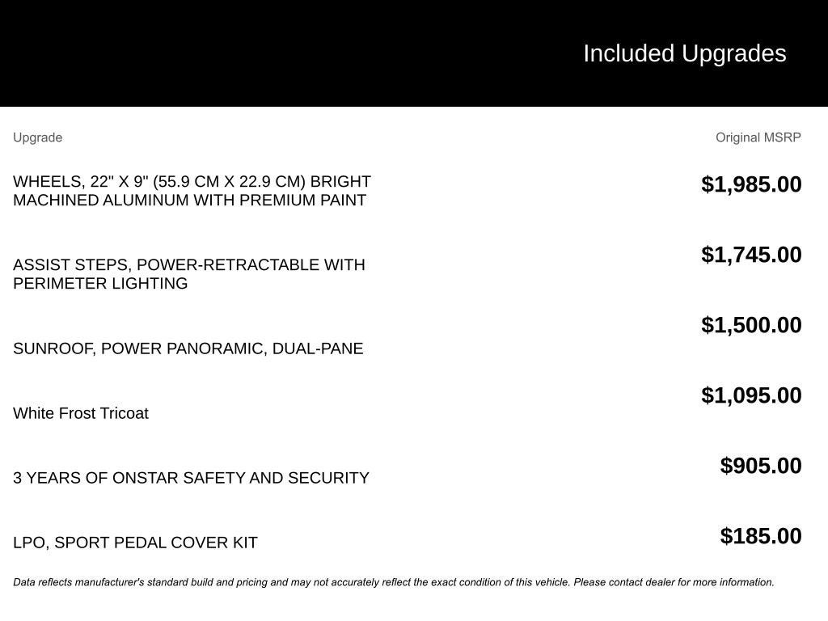This screenshot has width=828, height=621.
Task: Select the LPO Sport Pedal Cover Kit
Action: coord(135,543)
